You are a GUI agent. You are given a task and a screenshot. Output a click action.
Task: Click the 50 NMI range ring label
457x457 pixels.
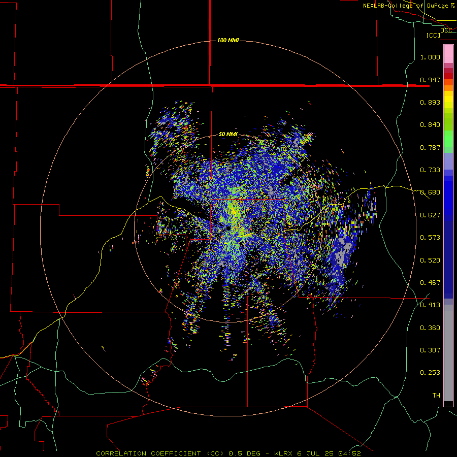pos(228,134)
